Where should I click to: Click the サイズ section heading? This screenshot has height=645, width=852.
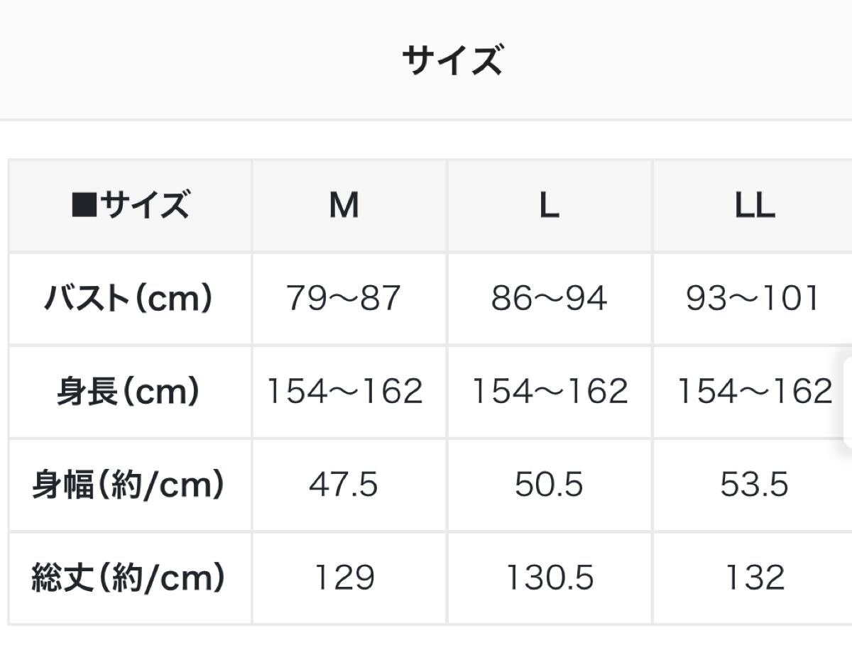click(x=452, y=60)
